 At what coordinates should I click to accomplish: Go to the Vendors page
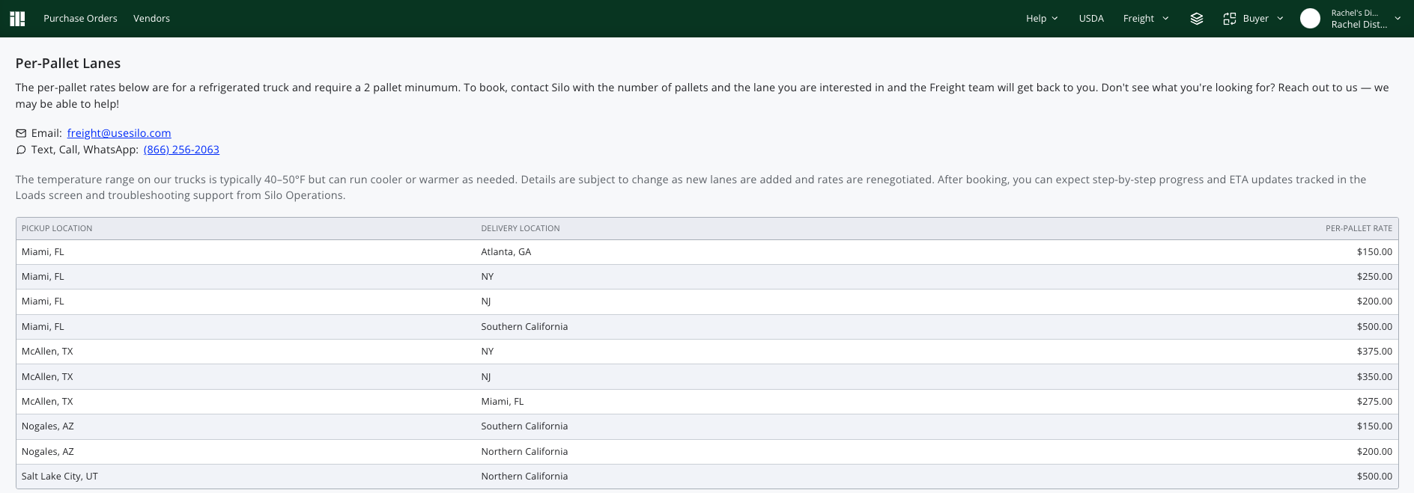click(151, 19)
